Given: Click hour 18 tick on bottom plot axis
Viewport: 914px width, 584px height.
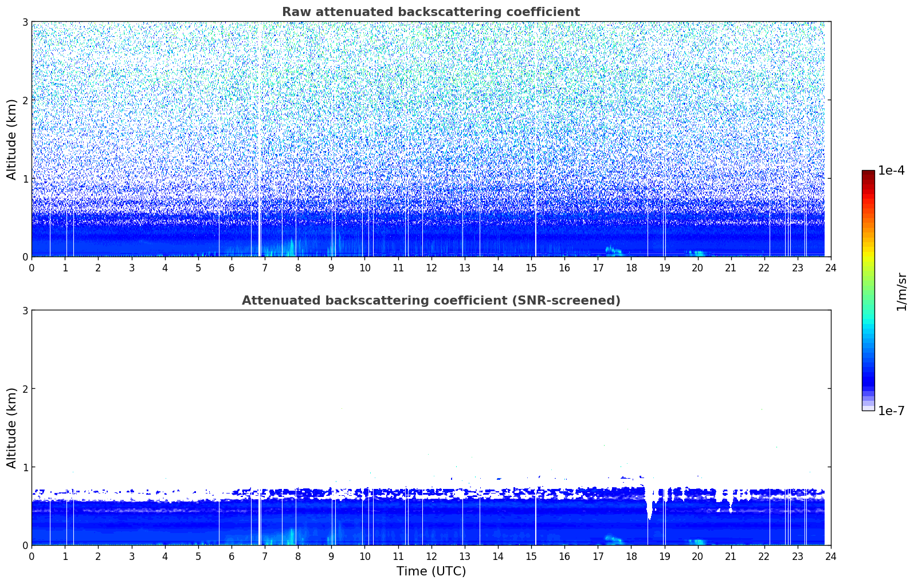Looking at the screenshot, I should (631, 557).
